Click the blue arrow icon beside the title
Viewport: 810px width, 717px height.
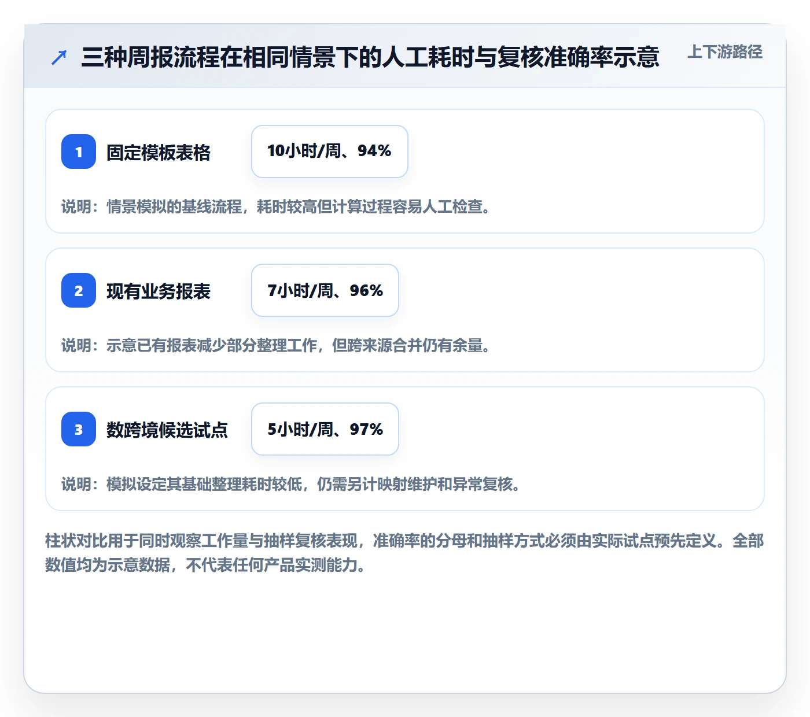(59, 57)
